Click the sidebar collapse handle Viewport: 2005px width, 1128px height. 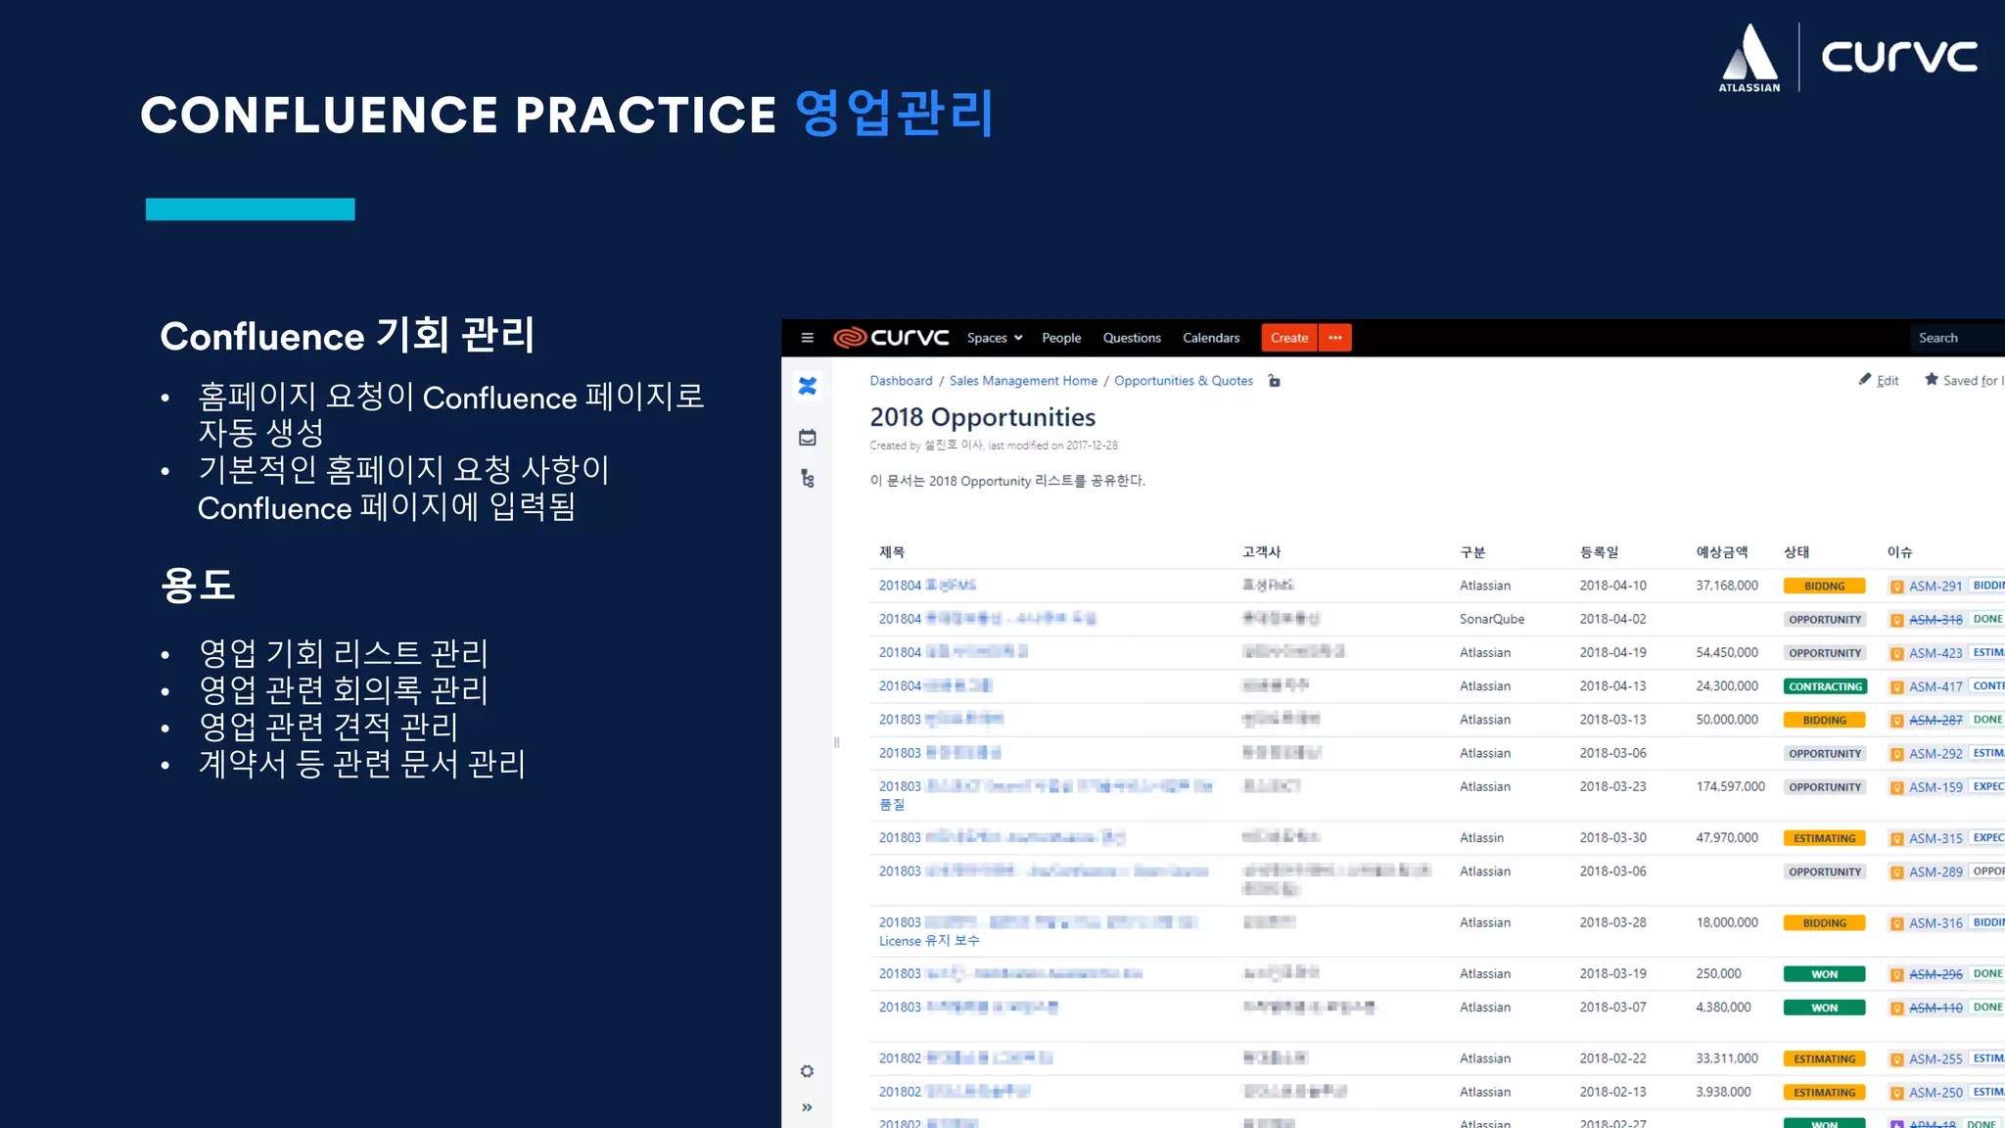point(836,743)
